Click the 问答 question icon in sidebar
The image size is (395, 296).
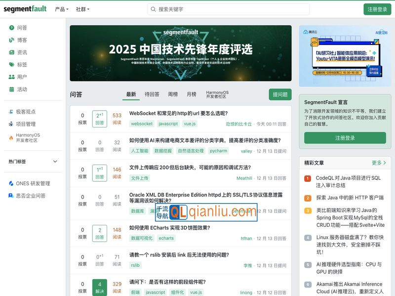pyautogui.click(x=11, y=28)
